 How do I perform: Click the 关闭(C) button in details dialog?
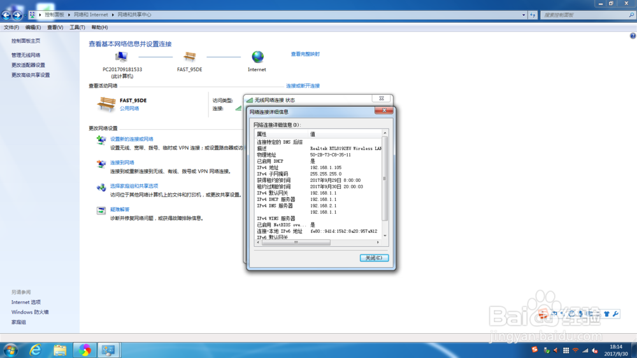pos(374,258)
